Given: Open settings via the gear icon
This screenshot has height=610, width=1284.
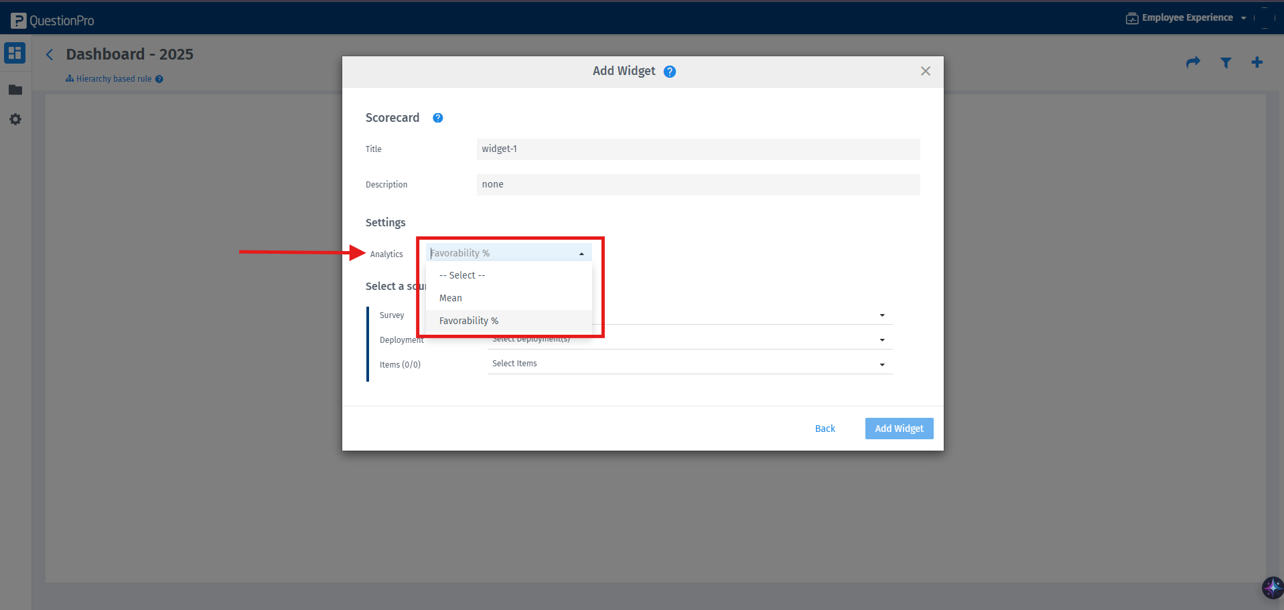Looking at the screenshot, I should [x=15, y=119].
